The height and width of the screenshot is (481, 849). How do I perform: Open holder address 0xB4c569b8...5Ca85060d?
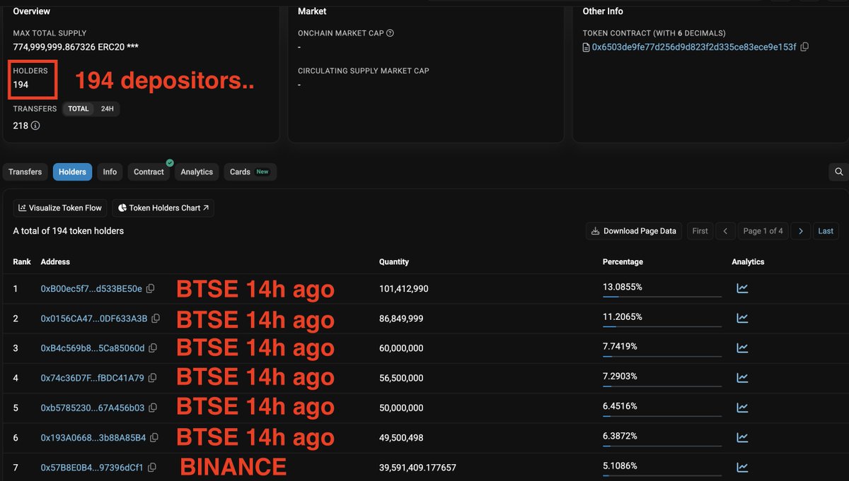93,348
